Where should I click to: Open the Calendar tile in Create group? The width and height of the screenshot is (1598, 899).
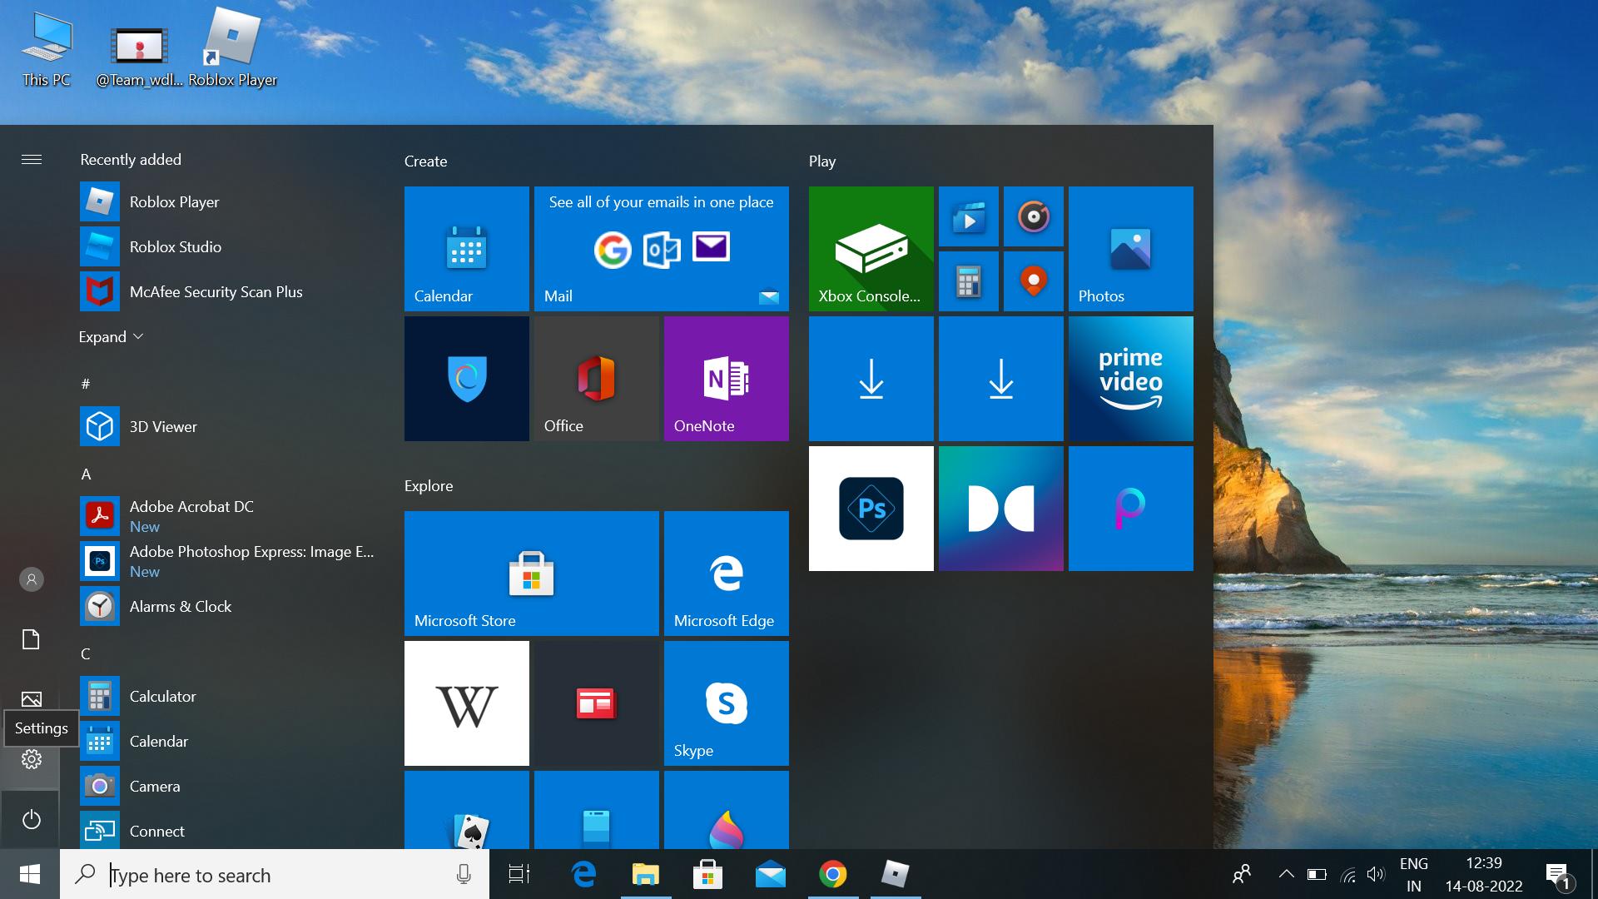click(x=466, y=249)
